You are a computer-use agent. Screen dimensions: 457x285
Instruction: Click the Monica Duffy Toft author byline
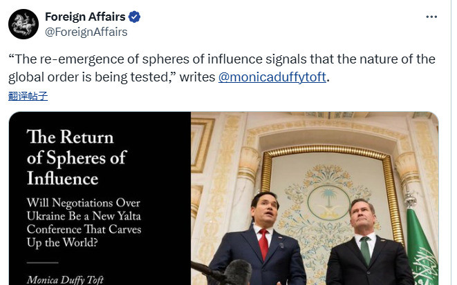click(x=65, y=279)
